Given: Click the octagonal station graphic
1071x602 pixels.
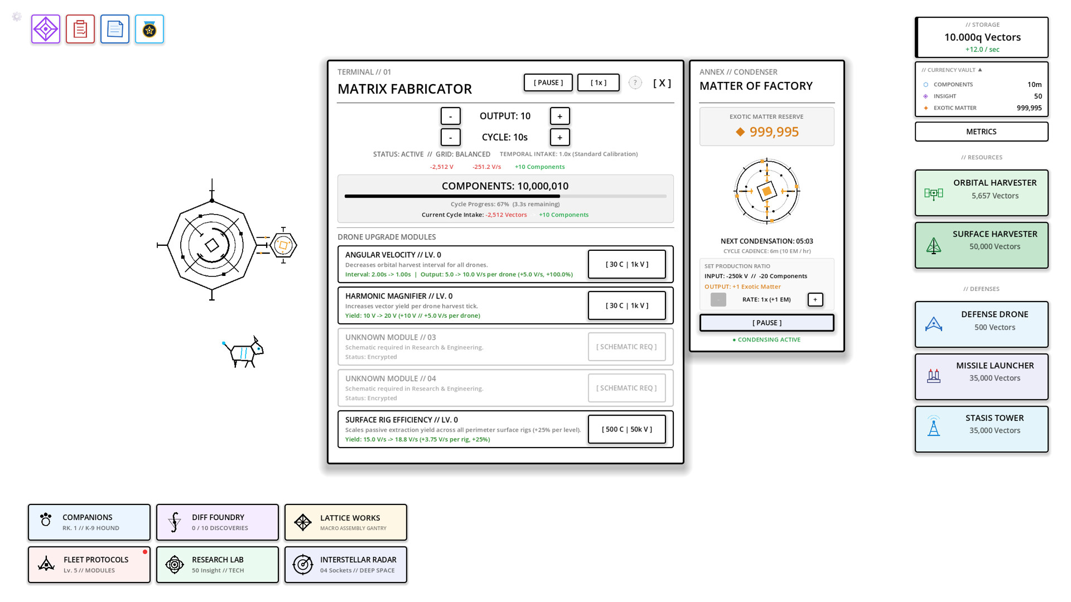Looking at the screenshot, I should click(211, 245).
